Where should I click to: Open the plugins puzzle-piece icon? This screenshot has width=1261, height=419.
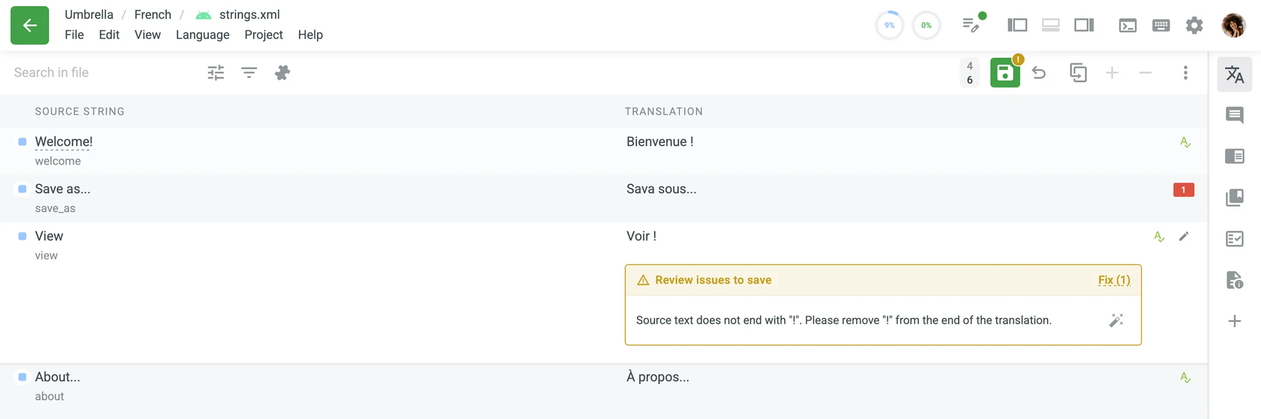point(282,72)
